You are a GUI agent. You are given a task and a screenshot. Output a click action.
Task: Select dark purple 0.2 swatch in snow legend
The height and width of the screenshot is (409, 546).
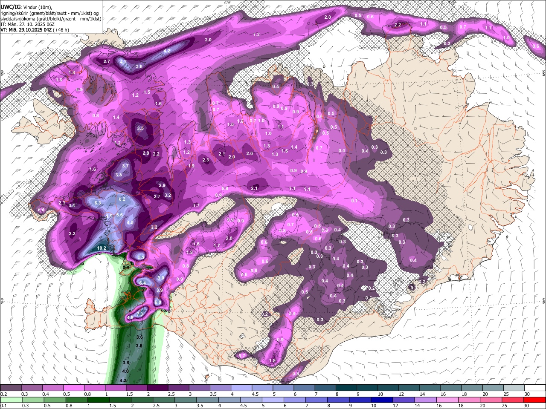[x=11, y=388]
